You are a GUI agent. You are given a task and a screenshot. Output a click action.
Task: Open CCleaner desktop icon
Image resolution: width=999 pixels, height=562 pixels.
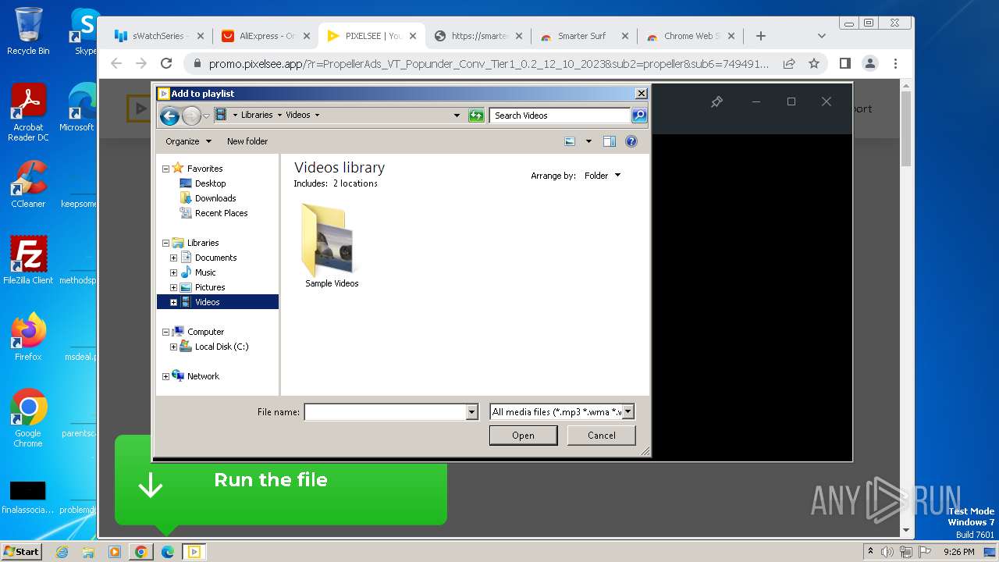tap(28, 184)
